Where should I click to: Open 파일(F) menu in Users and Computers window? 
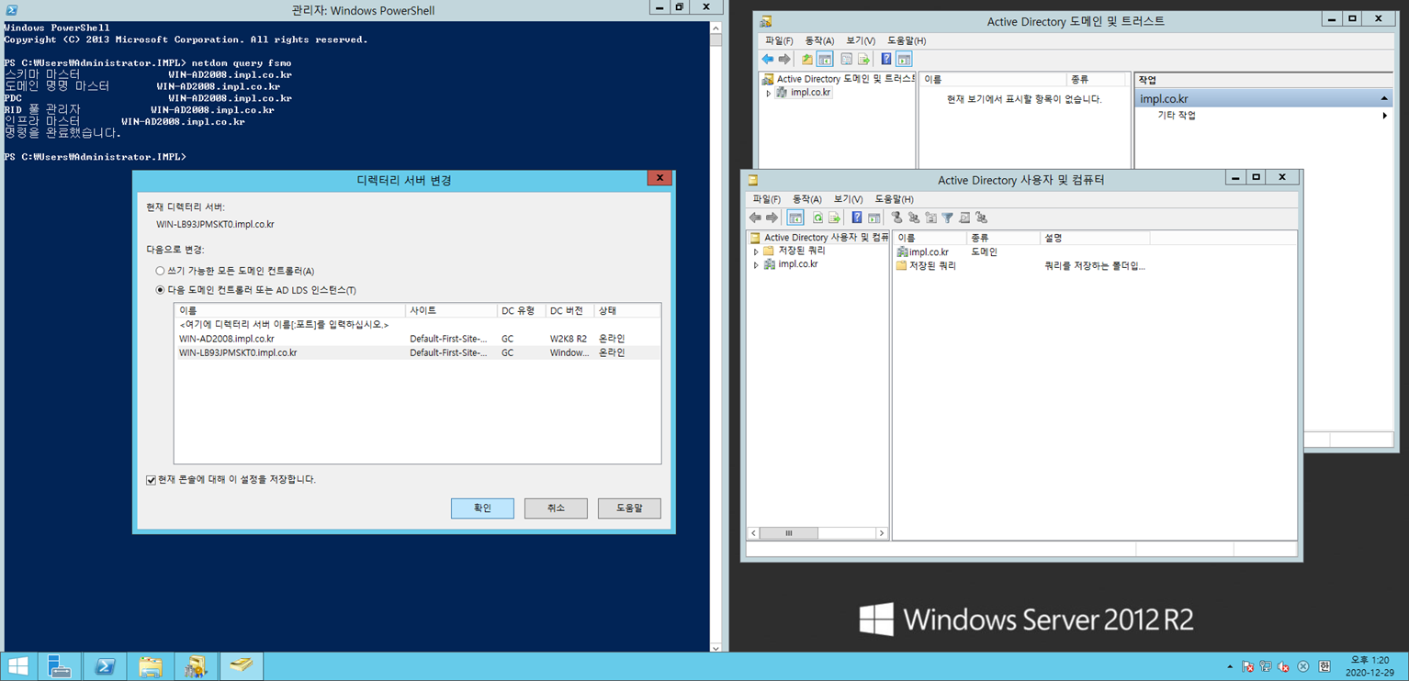(x=766, y=199)
